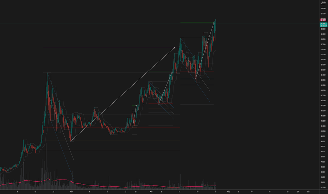Click the 0.000 price axis label
328x194 pixels.
tap(323, 182)
